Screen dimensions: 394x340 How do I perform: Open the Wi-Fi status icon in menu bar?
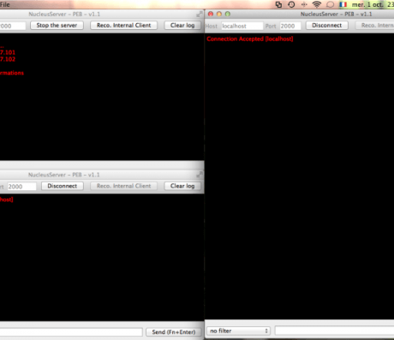[317, 4]
